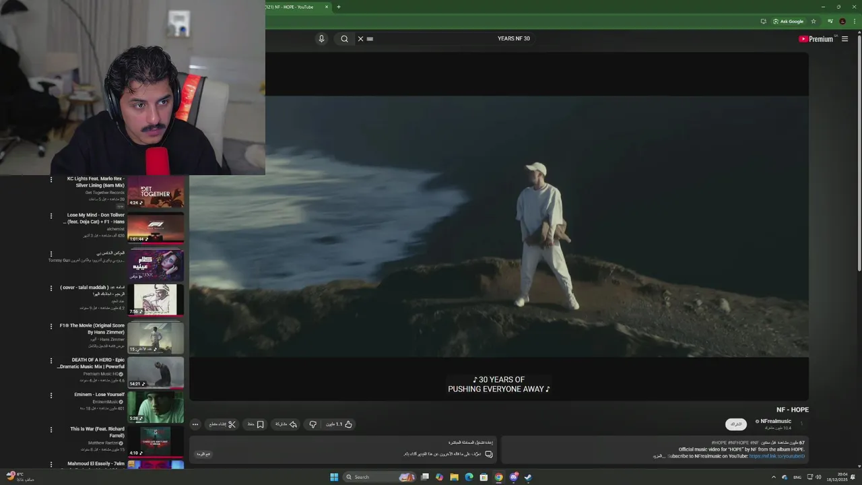The height and width of the screenshot is (485, 862).
Task: Open the F1 The Movie Original Score thumbnail
Action: pyautogui.click(x=156, y=337)
